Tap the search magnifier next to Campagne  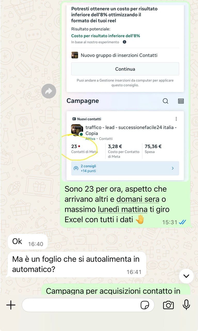(165, 101)
